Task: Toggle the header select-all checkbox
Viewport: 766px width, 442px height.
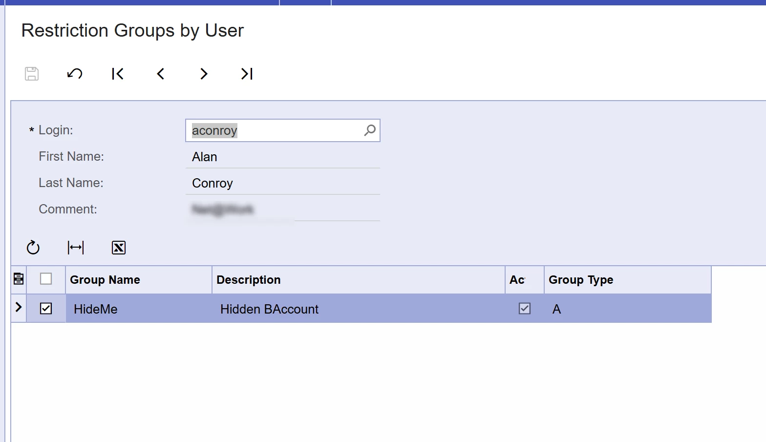Action: coord(46,279)
